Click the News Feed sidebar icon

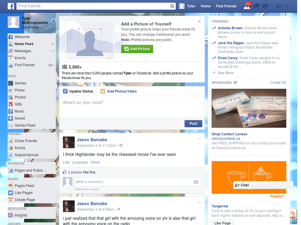pos(11,44)
